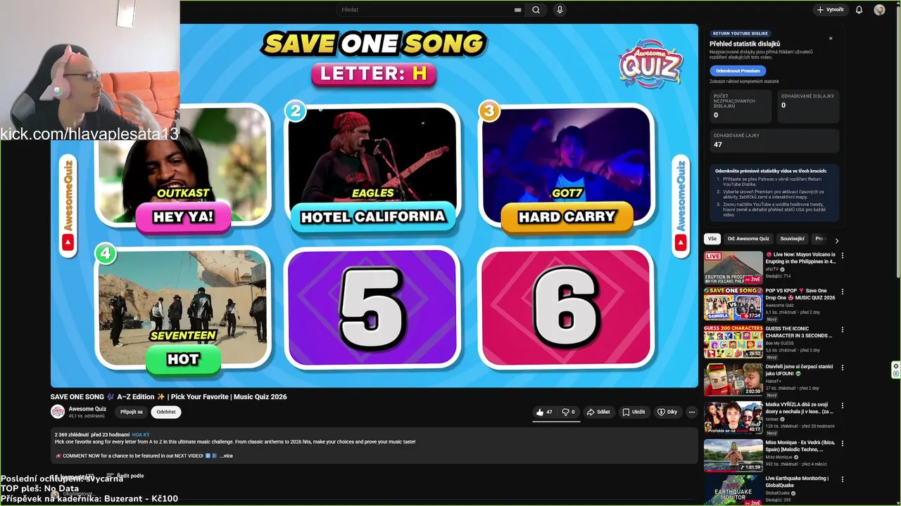
Task: Click the Matka VYŘÍZLA dítě video title
Action: click(800, 408)
